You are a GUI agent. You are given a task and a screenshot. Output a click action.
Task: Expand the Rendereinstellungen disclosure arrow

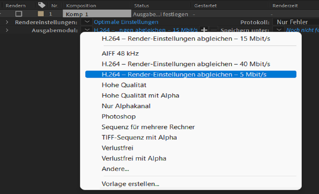pyautogui.click(x=7, y=22)
